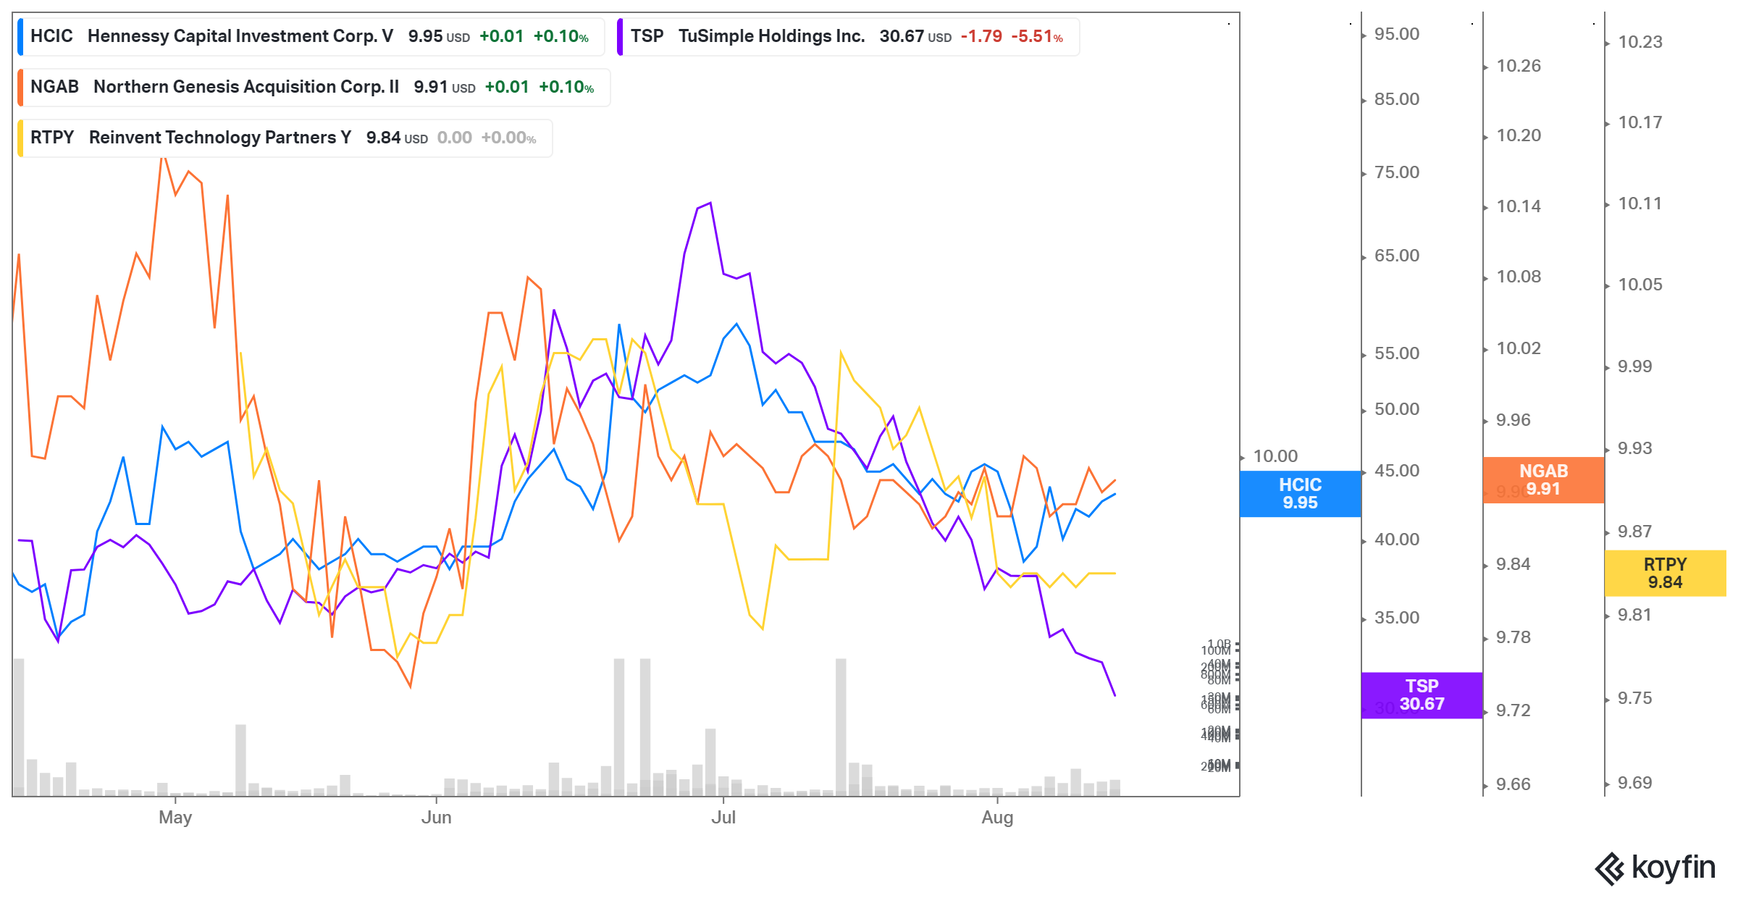Click the Jun label on the time axis
The width and height of the screenshot is (1738, 898).
[437, 818]
